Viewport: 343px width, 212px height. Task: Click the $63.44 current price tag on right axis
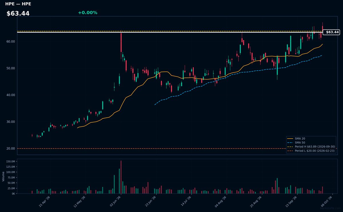(331, 32)
